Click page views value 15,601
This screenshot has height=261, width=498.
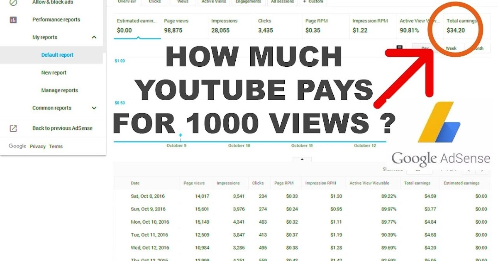(x=202, y=209)
